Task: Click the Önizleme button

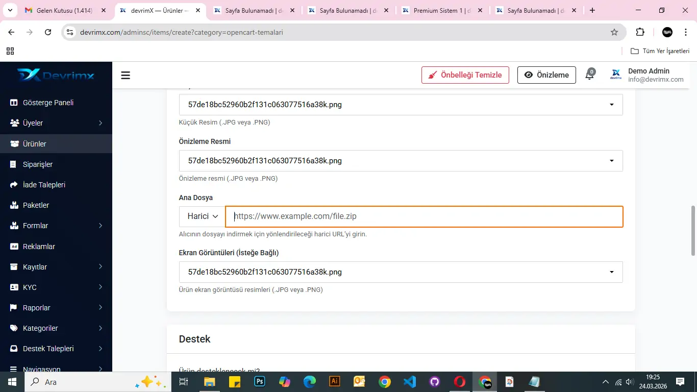Action: point(546,75)
